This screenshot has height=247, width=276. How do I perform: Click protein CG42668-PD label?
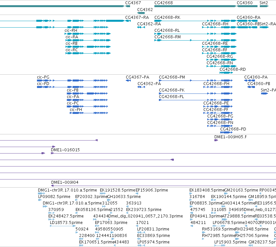(x=233, y=129)
